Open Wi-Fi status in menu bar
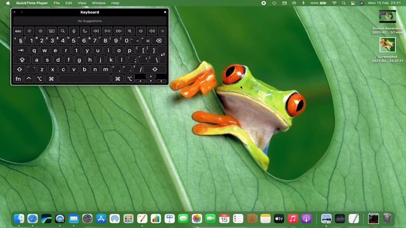This screenshot has height=228, width=406. pyautogui.click(x=334, y=3)
